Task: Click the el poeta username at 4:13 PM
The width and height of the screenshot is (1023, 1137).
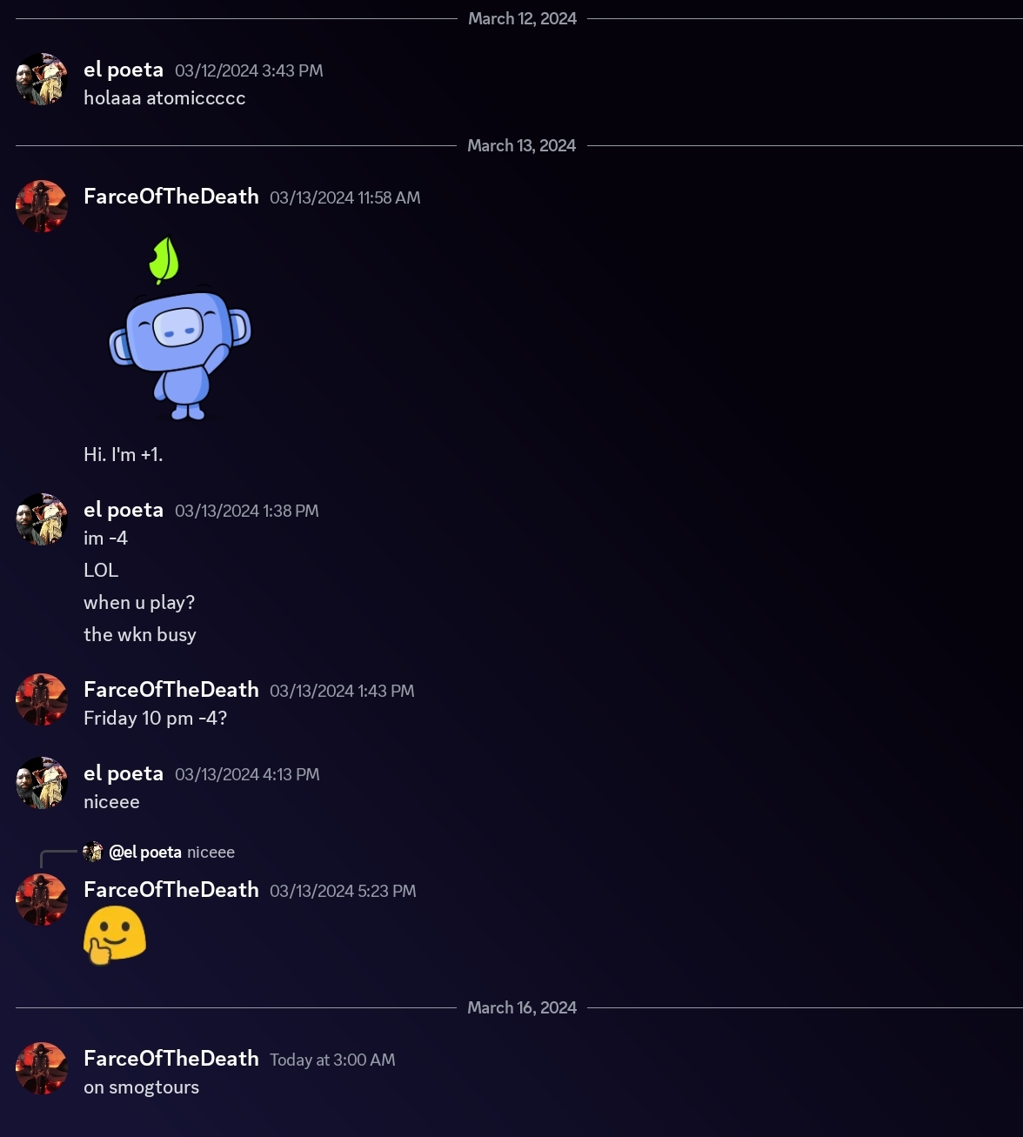Action: [124, 773]
